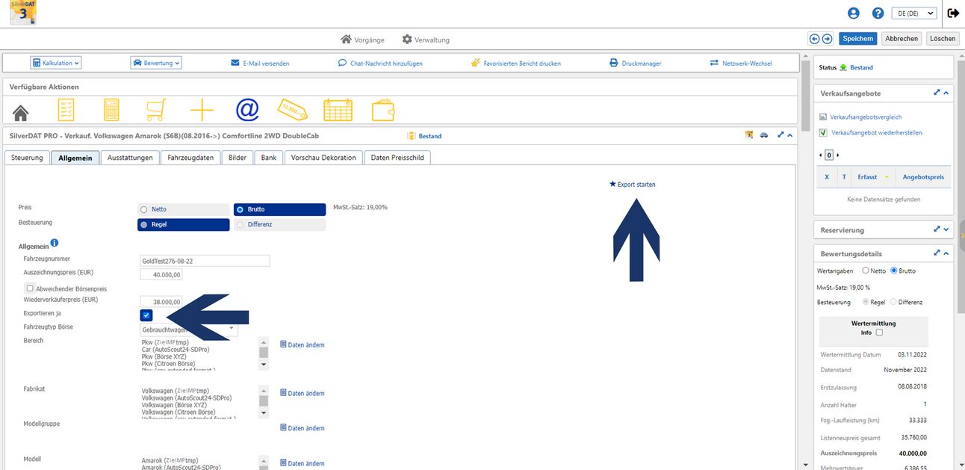Enable Abweichender Börsenpreis checkbox
This screenshot has width=965, height=470.
point(30,288)
